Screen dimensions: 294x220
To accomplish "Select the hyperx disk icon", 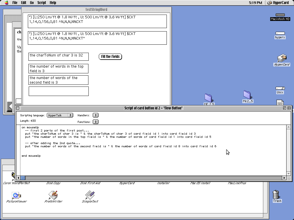I will tap(280, 34).
